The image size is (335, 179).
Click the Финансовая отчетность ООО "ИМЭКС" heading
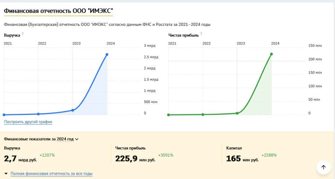coord(58,11)
